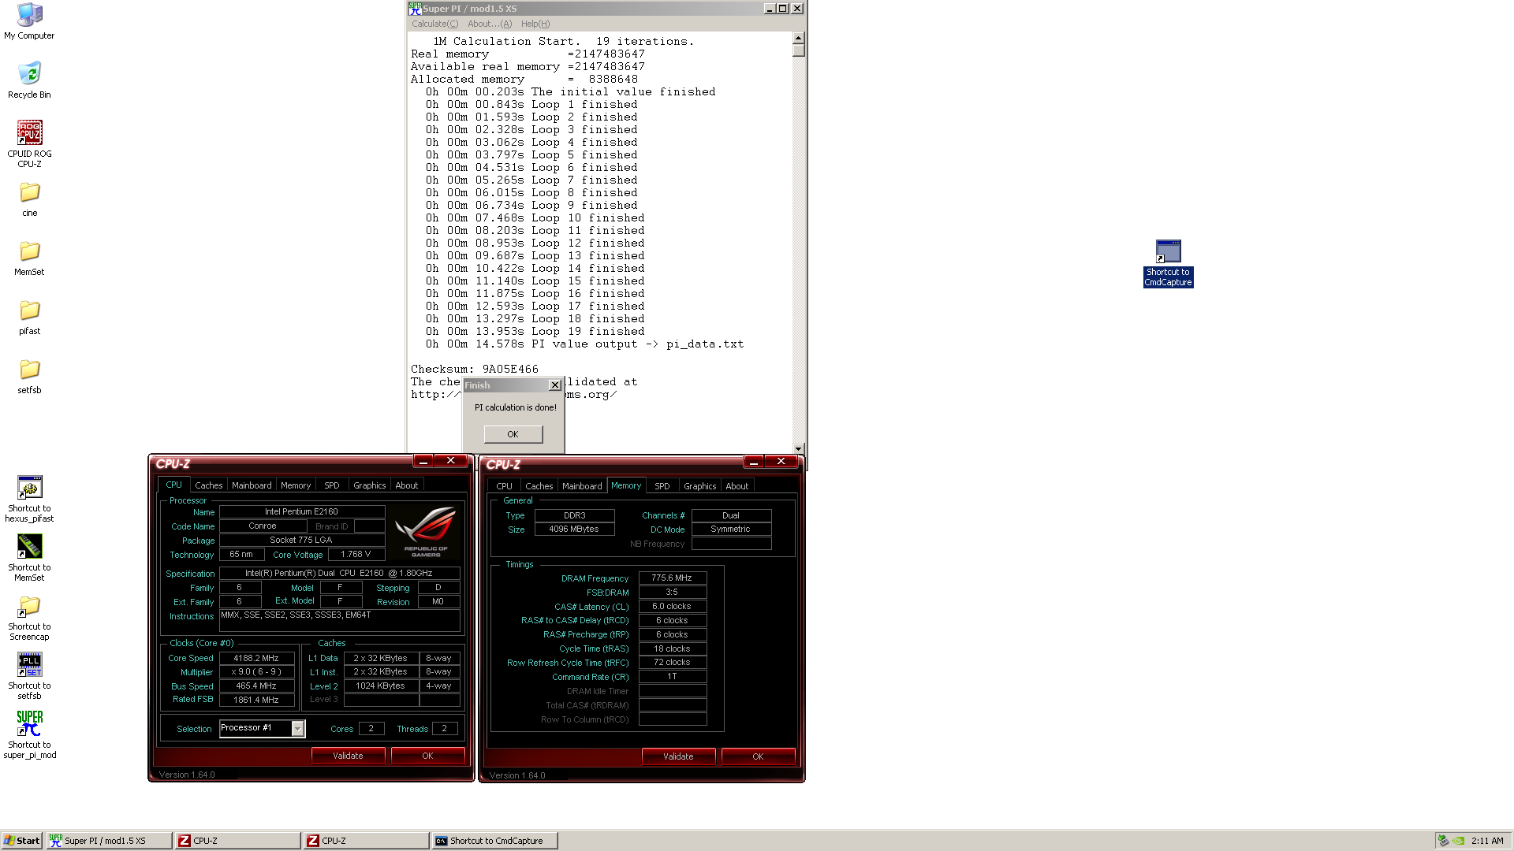Image resolution: width=1514 pixels, height=851 pixels.
Task: Click the Core Speed value 4188.2 MHz
Action: [256, 658]
